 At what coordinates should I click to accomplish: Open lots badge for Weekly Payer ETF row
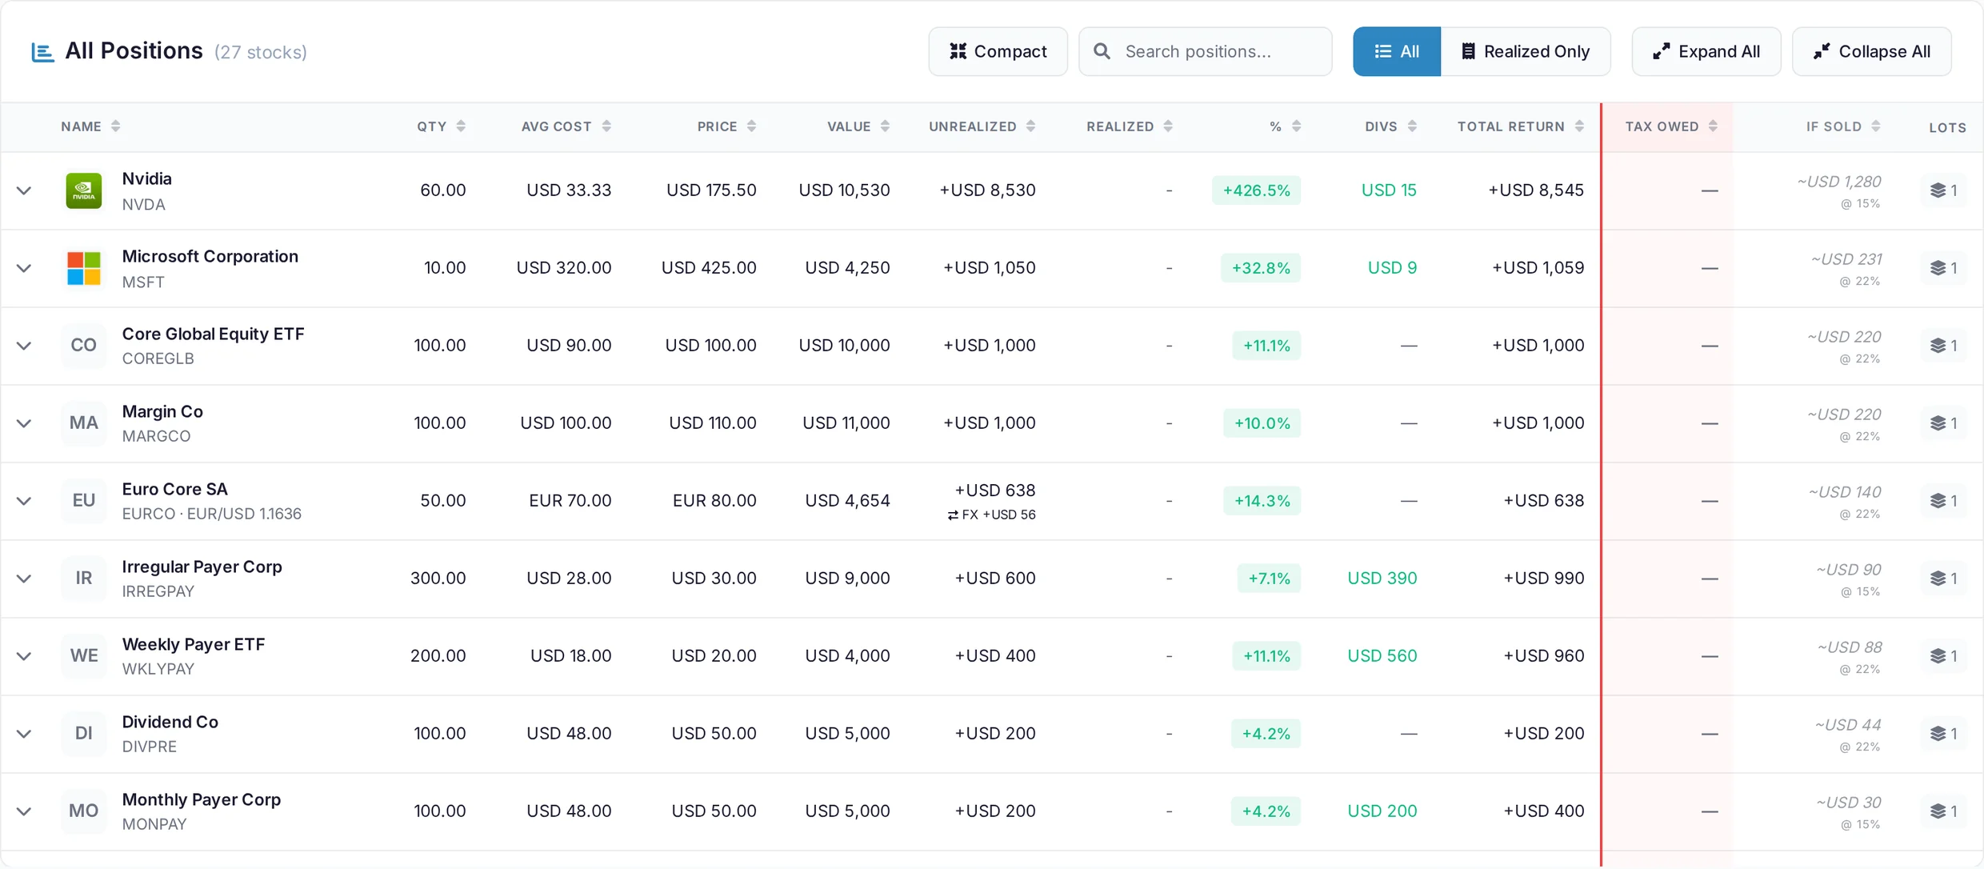1944,656
